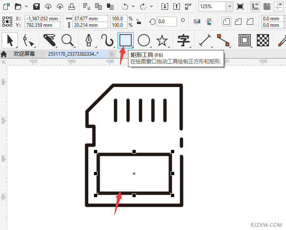
Task: Select the Ellipse tool
Action: coord(144,40)
